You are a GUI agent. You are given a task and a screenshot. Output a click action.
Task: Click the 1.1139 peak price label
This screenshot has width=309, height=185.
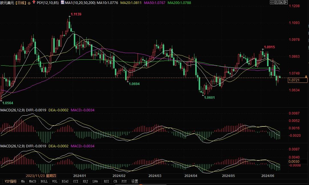pos(76,14)
